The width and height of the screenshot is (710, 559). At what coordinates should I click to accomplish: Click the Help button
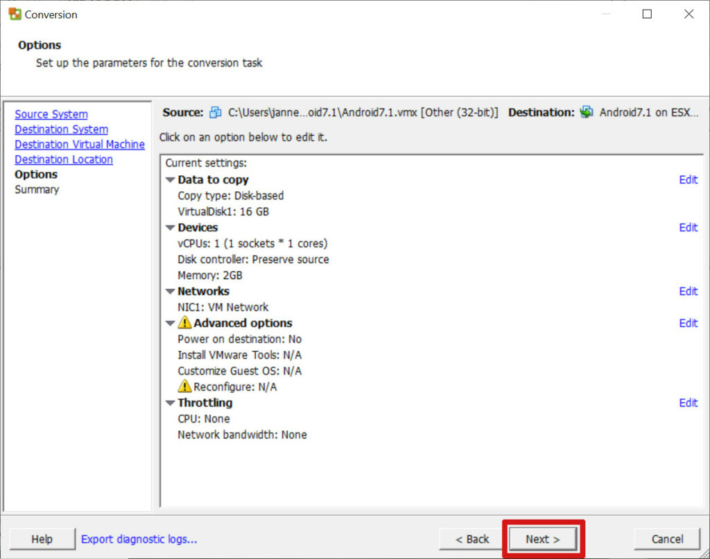42,539
